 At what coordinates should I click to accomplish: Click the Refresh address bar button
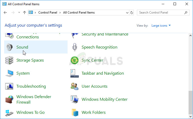click(132, 13)
